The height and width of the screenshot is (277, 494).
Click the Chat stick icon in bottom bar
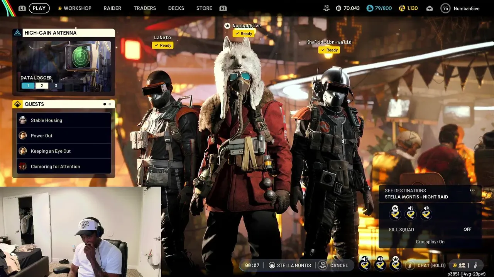pyautogui.click(x=410, y=265)
